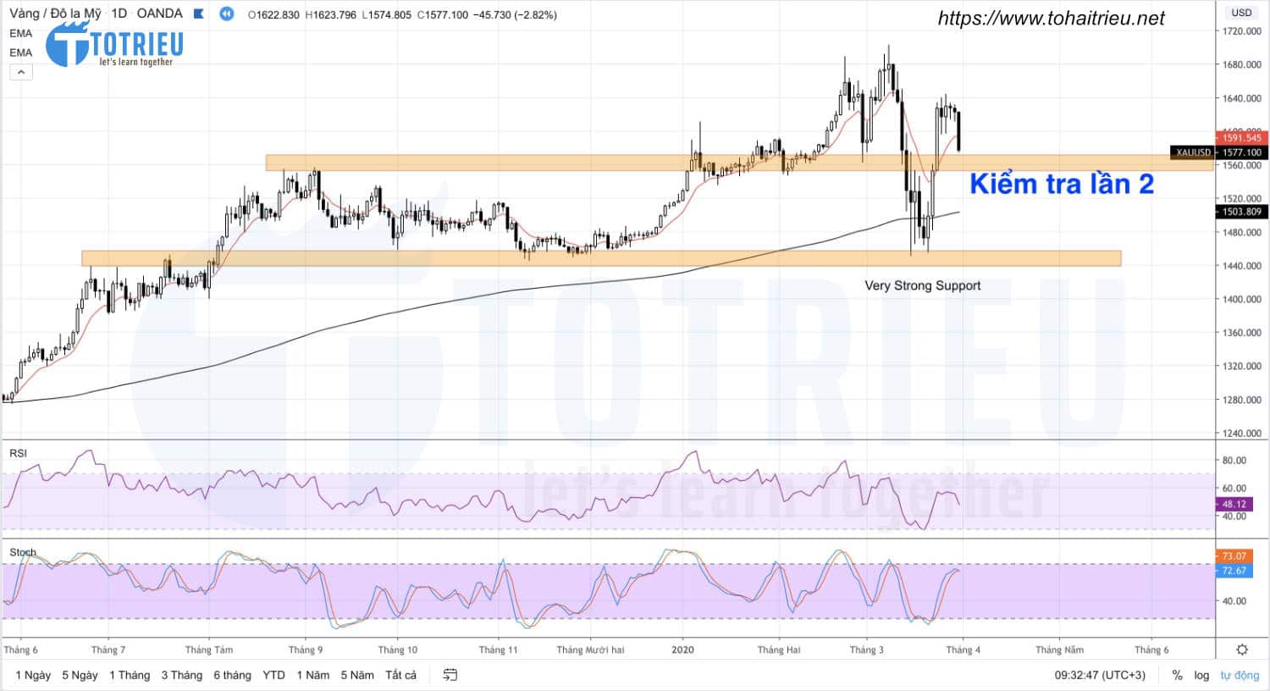Click the replay rewind icon next to OANDA
The width and height of the screenshot is (1270, 691).
(227, 14)
